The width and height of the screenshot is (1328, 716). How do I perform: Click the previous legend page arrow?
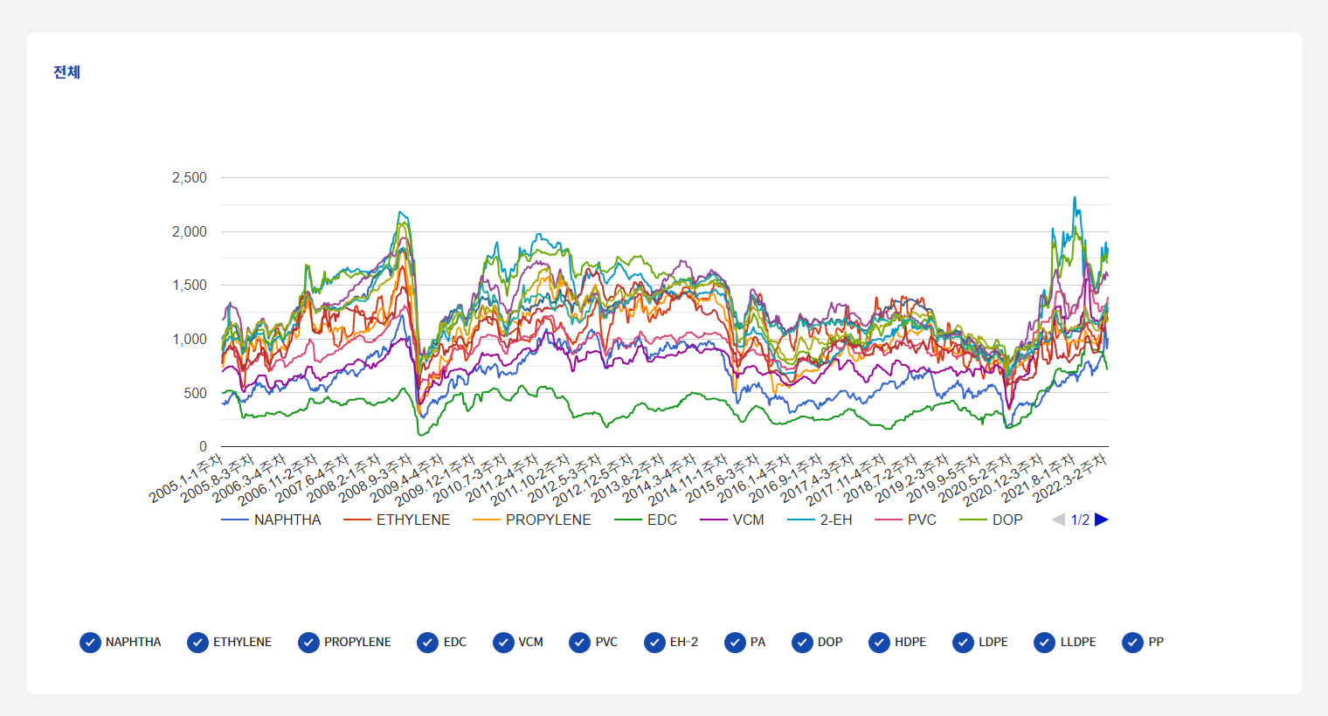tap(1058, 520)
